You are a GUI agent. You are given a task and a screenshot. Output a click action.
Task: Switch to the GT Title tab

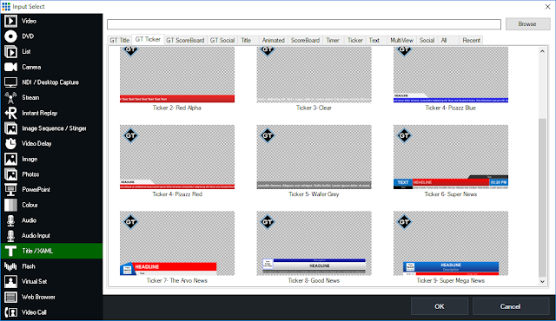[120, 41]
